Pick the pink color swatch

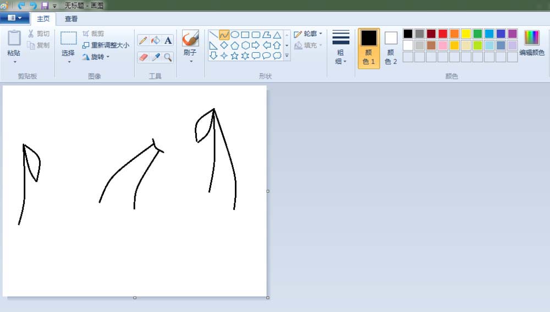coord(443,45)
